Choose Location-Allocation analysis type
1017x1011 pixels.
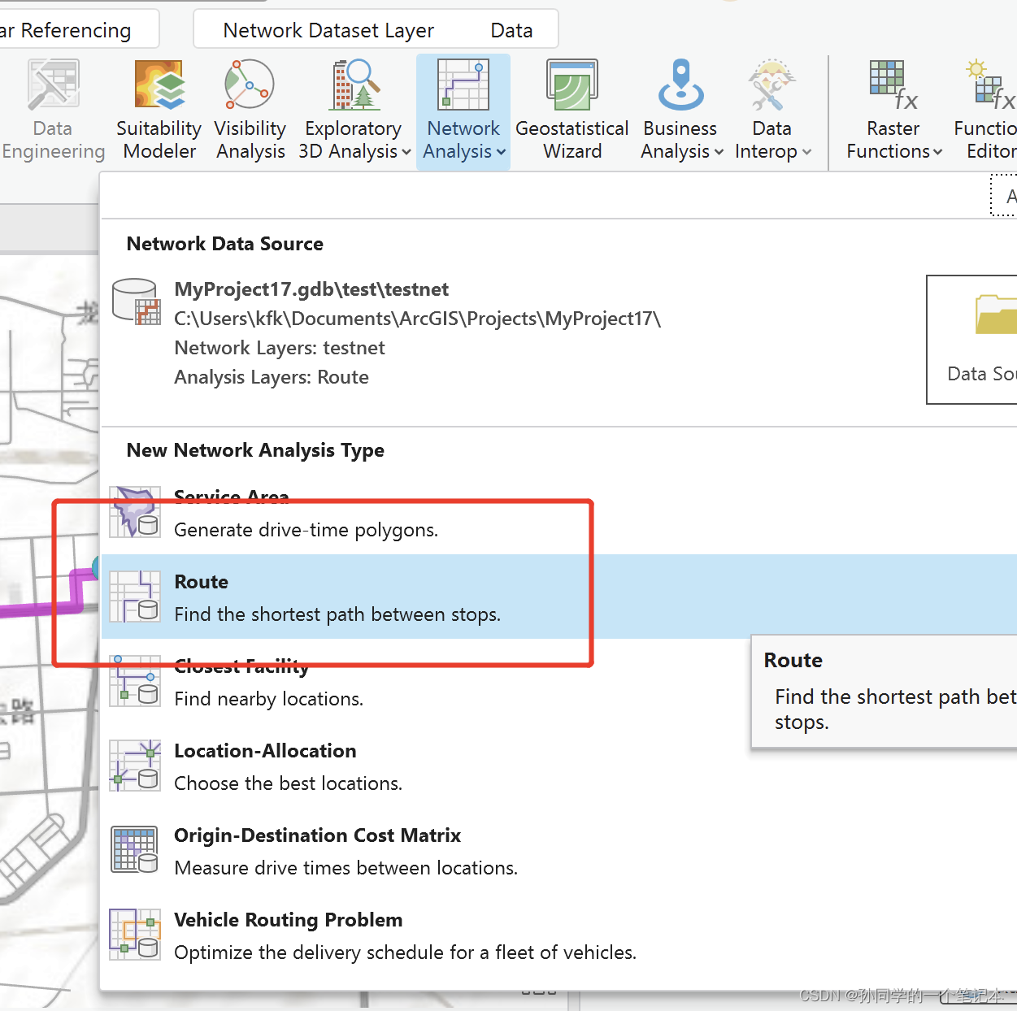coord(559,766)
